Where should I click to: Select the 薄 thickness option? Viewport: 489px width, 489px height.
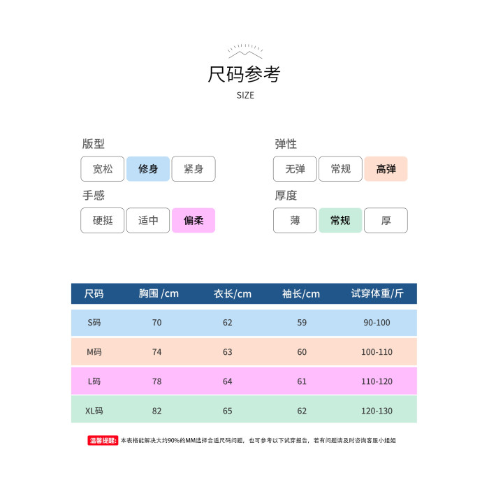tap(295, 221)
